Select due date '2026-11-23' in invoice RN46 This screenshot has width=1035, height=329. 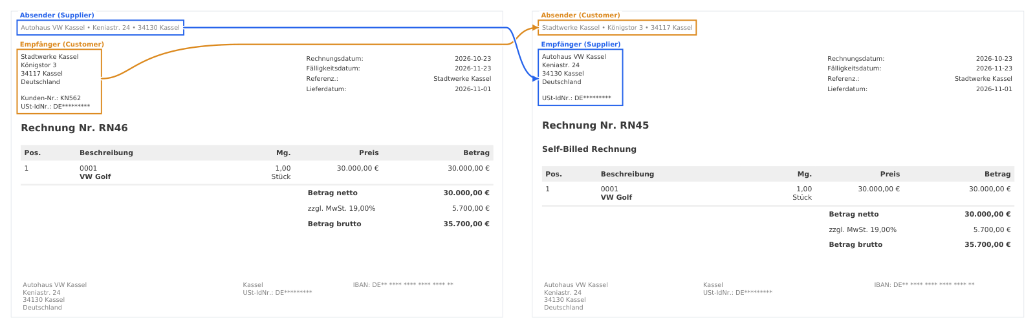click(473, 69)
